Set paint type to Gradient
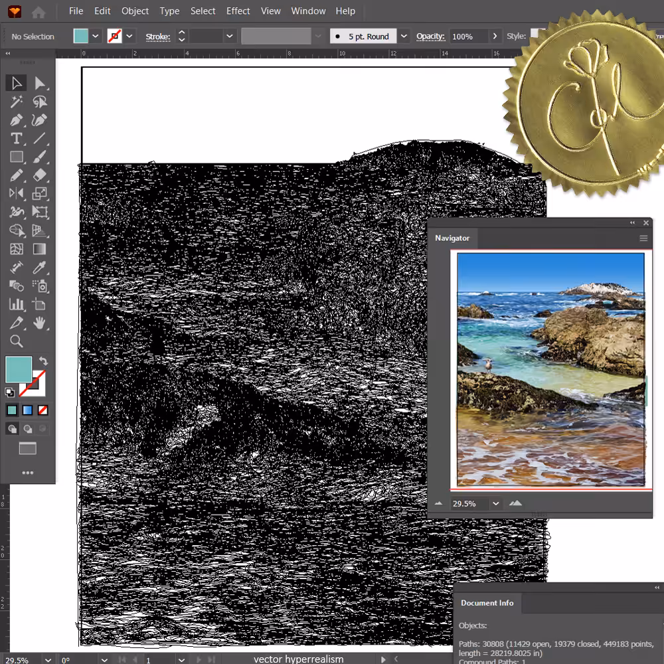664x664 pixels. [x=27, y=410]
